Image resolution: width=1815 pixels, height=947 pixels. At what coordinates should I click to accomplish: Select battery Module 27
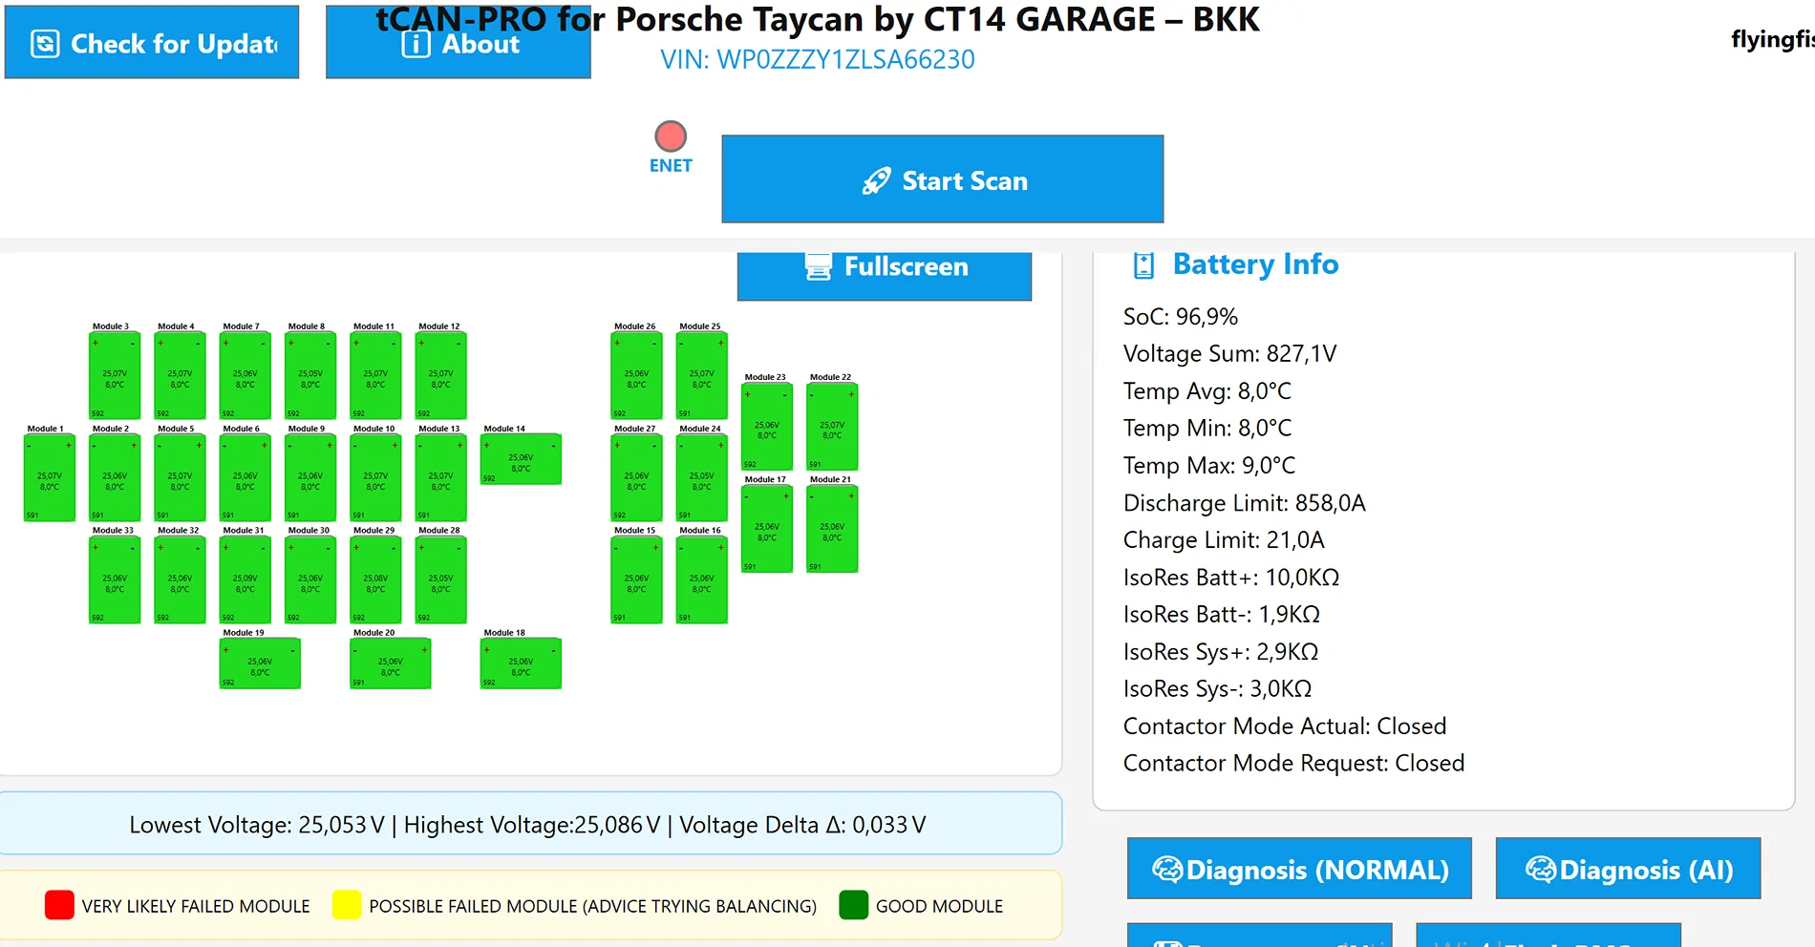click(636, 477)
